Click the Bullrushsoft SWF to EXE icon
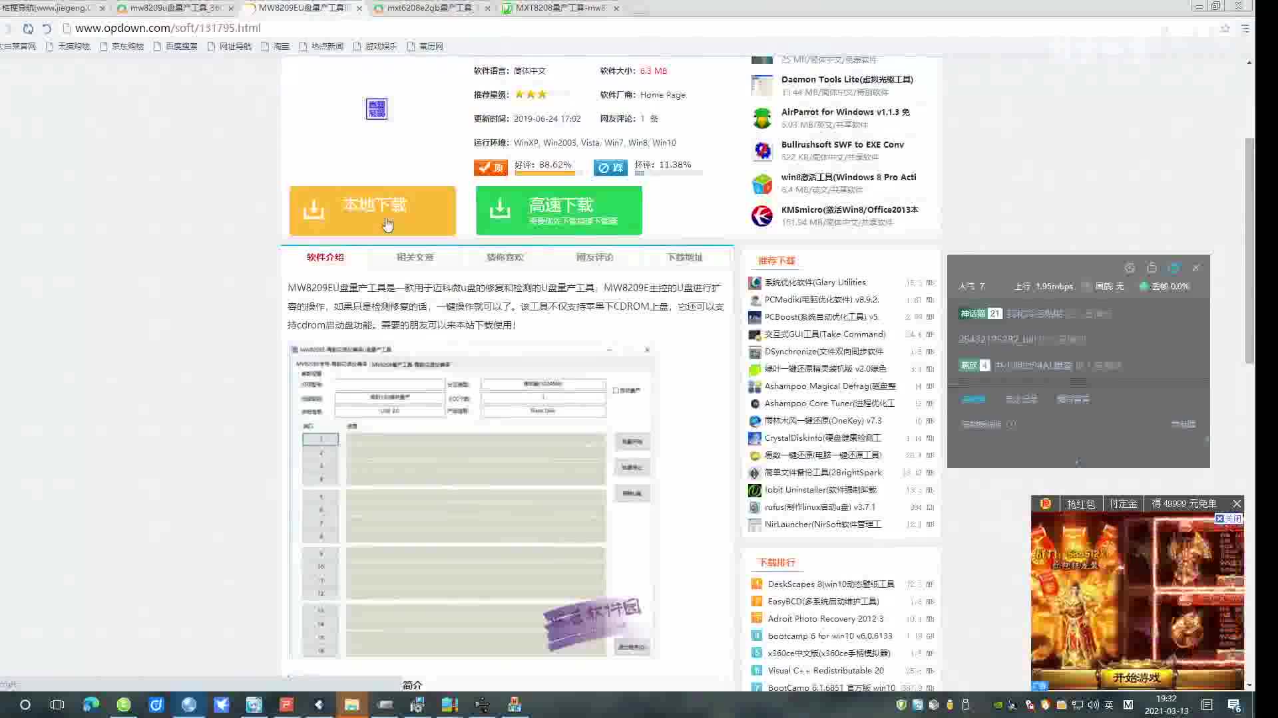 [762, 151]
